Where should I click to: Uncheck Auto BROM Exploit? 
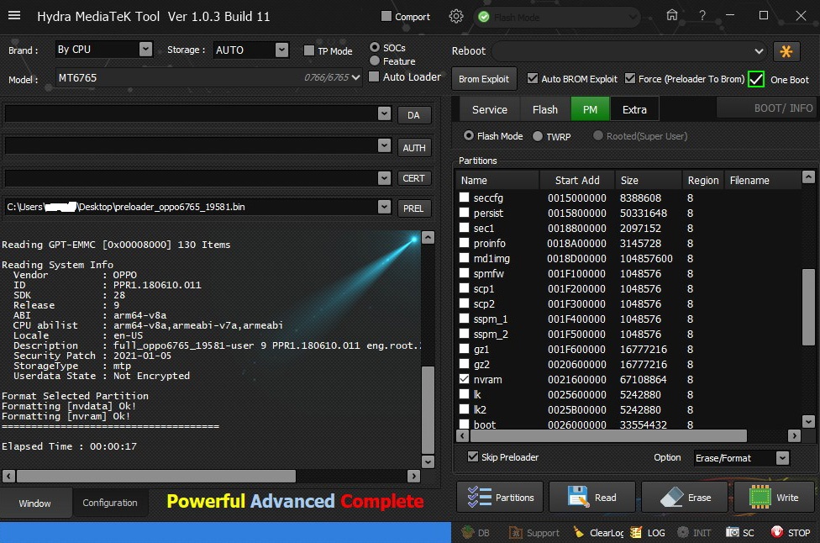533,78
